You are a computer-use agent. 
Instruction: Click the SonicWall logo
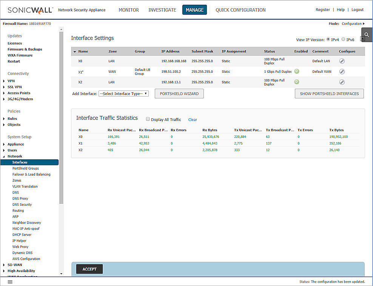pyautogui.click(x=29, y=10)
